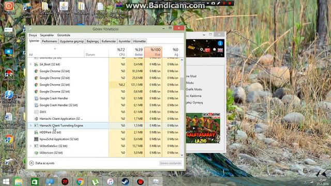
Task: Open the Dosya menu
Action: point(33,35)
